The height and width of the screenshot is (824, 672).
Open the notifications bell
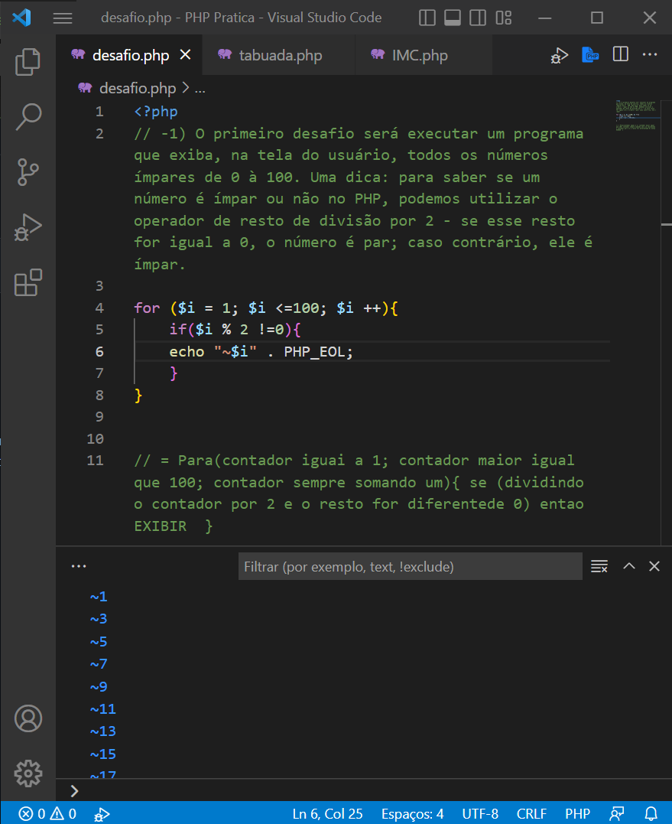pos(650,813)
